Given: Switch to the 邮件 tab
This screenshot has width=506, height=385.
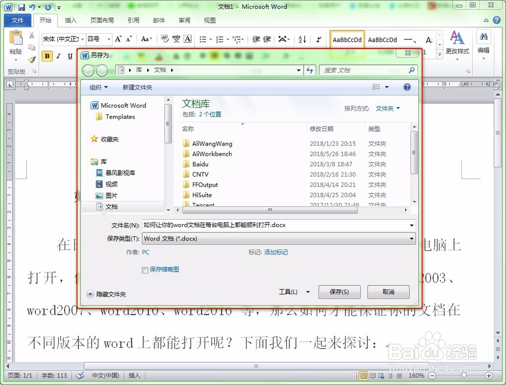Looking at the screenshot, I should pos(159,20).
